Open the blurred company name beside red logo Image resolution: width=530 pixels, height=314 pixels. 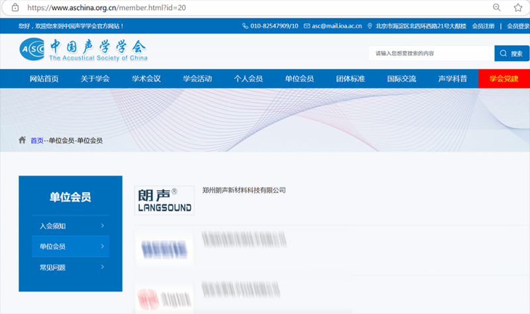[x=241, y=289]
